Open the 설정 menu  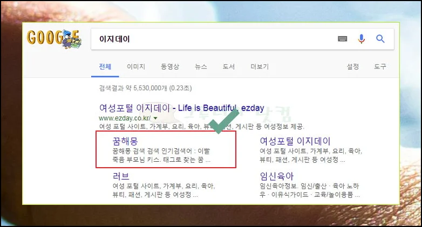(352, 66)
